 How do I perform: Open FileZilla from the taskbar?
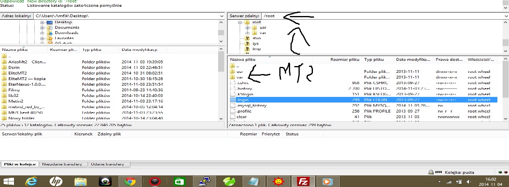(x=303, y=181)
